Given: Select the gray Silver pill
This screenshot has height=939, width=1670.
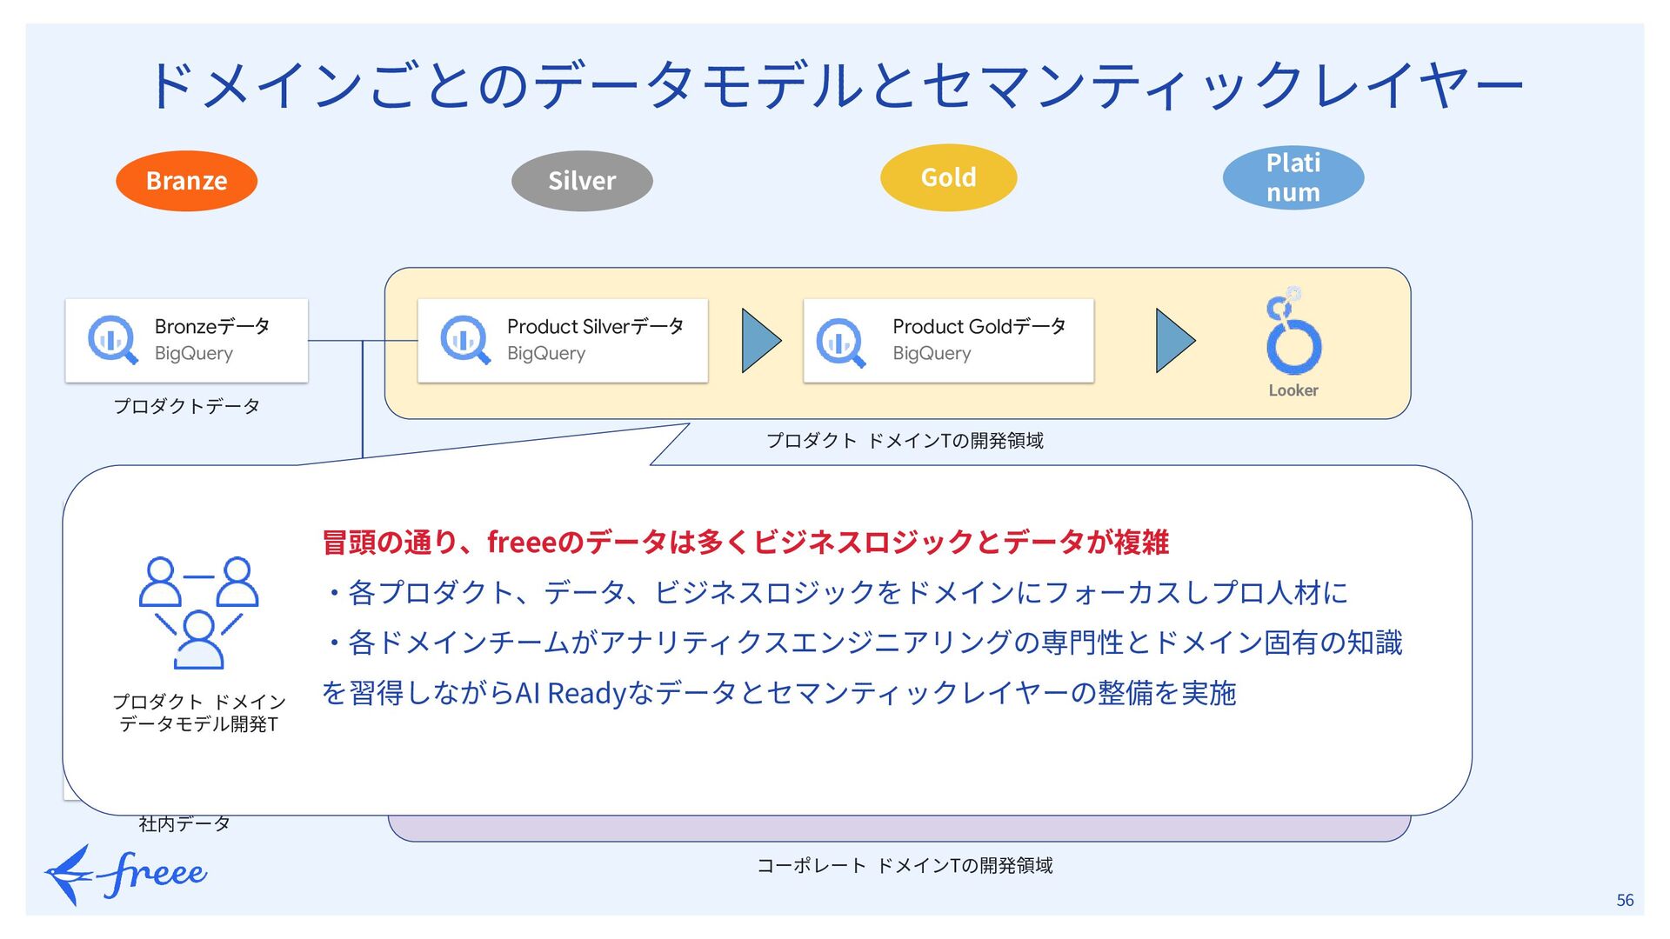Looking at the screenshot, I should pos(582,181).
